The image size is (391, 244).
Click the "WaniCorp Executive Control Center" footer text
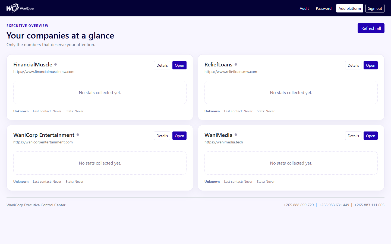(36, 205)
